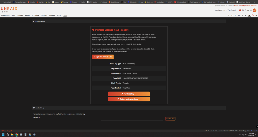Click the 'Plus - invalid key' value
The height and width of the screenshot is (137, 258).
[129, 64]
